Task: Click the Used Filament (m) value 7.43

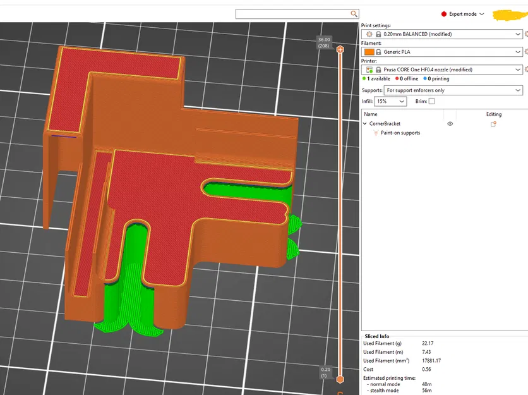Action: pyautogui.click(x=426, y=352)
